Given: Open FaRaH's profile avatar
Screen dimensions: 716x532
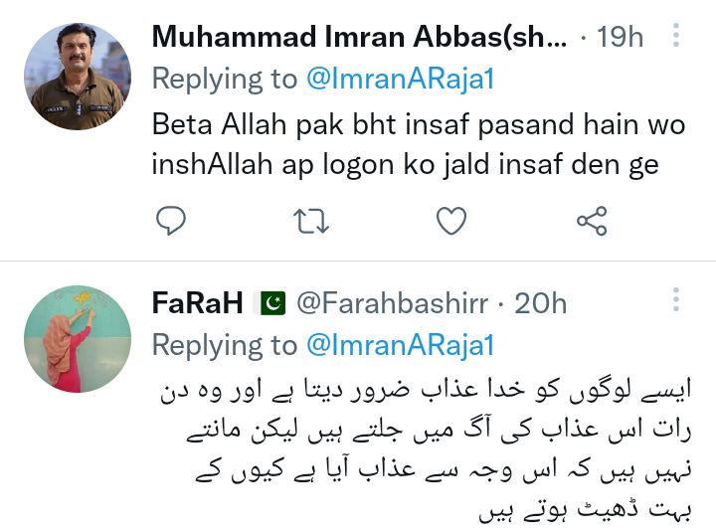Looking at the screenshot, I should [x=78, y=339].
